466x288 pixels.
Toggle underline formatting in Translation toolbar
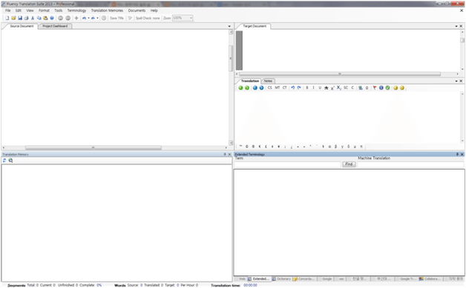click(320, 88)
